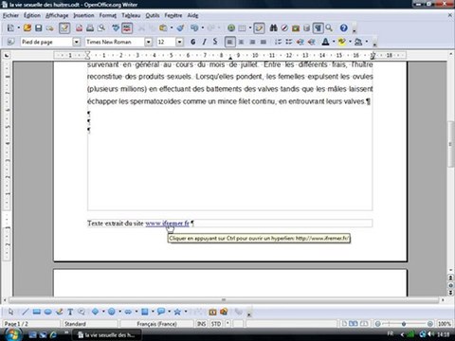Toggle Nonprinting Characters pilcrow icon
The image size is (455, 341).
[x=318, y=28]
